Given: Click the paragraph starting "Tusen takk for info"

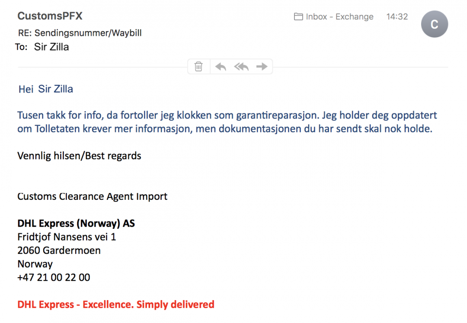Looking at the screenshot, I should coord(225,122).
